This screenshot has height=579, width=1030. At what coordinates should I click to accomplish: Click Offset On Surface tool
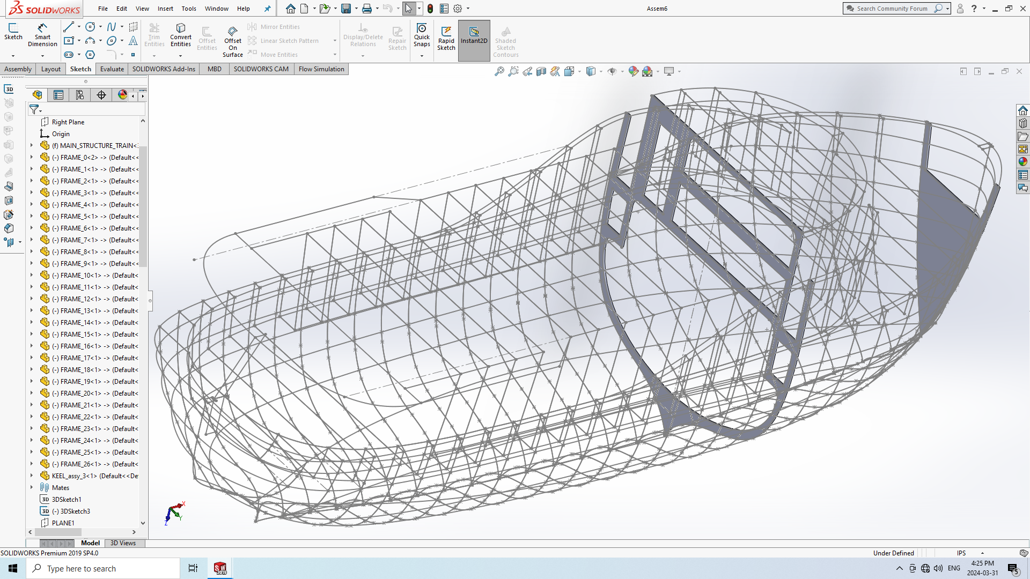[233, 41]
